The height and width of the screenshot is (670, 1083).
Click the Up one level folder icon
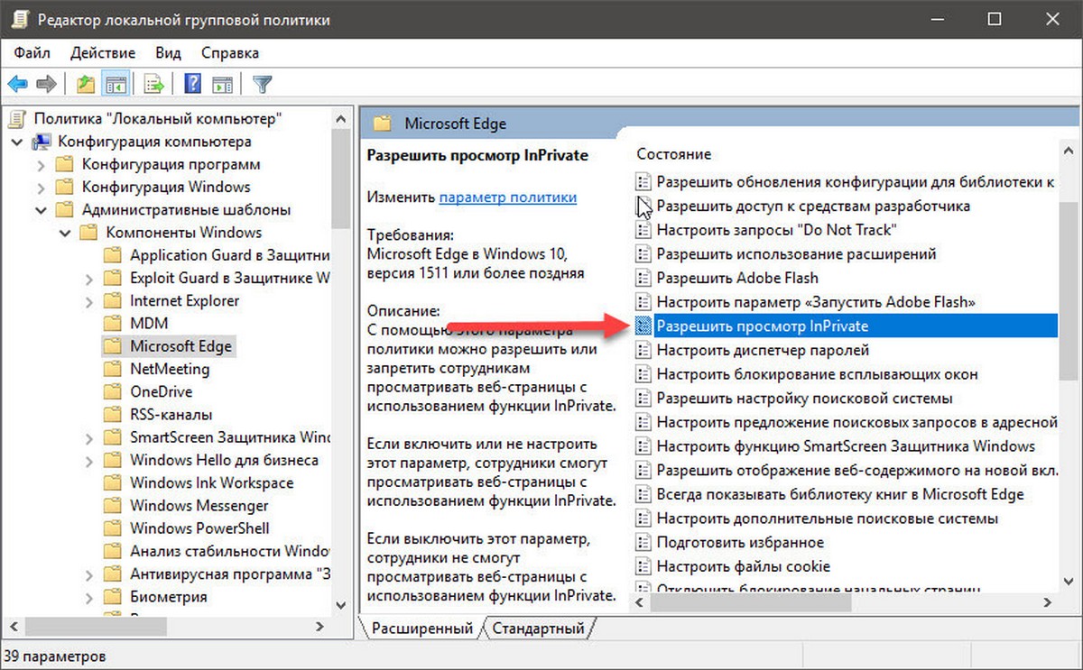tap(86, 85)
